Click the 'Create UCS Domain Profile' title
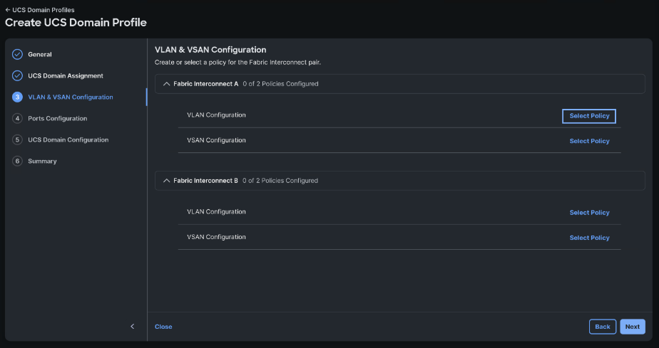Viewport: 659px width, 348px height. coord(76,22)
